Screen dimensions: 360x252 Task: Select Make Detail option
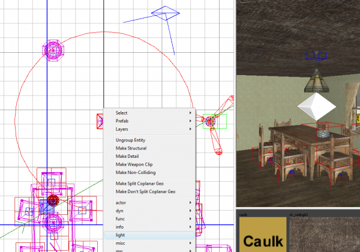(149, 156)
